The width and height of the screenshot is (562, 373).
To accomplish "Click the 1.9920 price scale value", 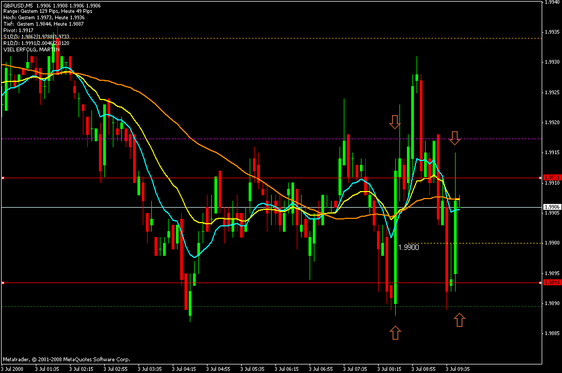I will (552, 123).
